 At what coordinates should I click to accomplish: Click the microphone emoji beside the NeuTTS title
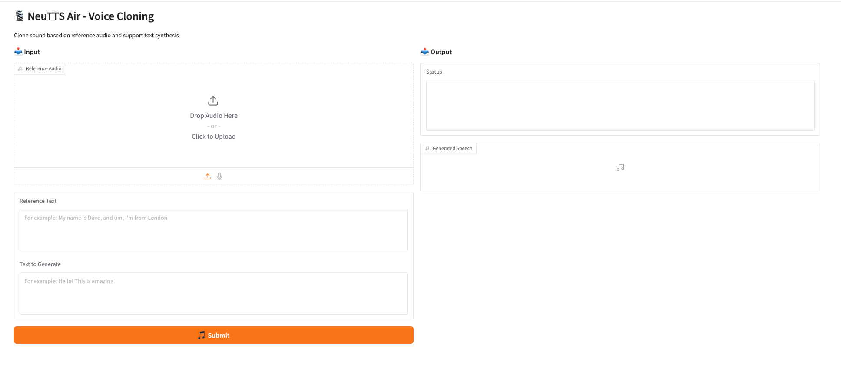[x=20, y=16]
